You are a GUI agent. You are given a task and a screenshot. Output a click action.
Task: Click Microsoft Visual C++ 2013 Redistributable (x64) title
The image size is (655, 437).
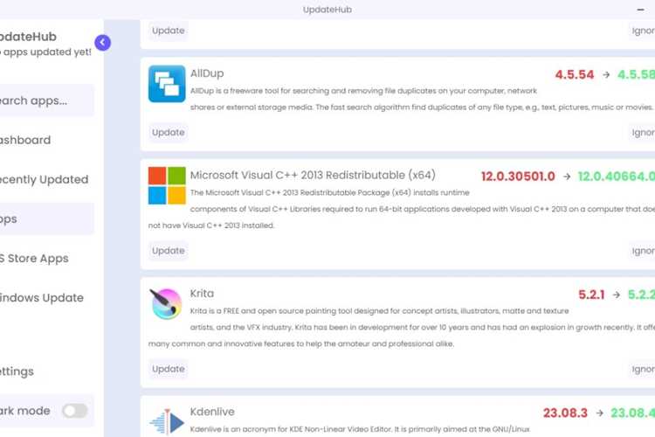coord(313,175)
